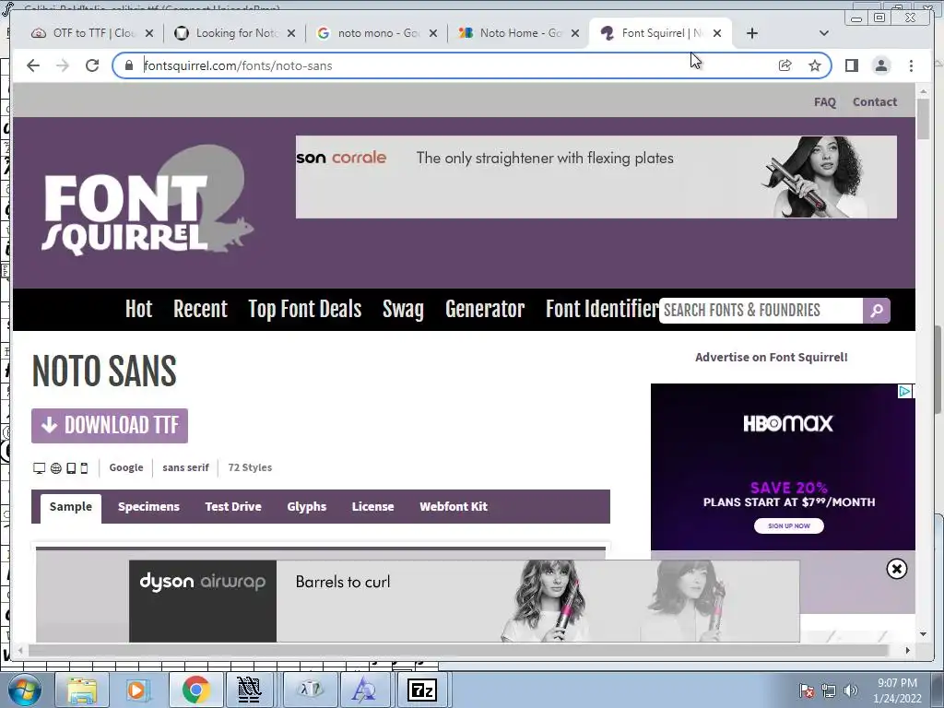Click the forward navigation arrow
This screenshot has width=944, height=708.
(63, 65)
